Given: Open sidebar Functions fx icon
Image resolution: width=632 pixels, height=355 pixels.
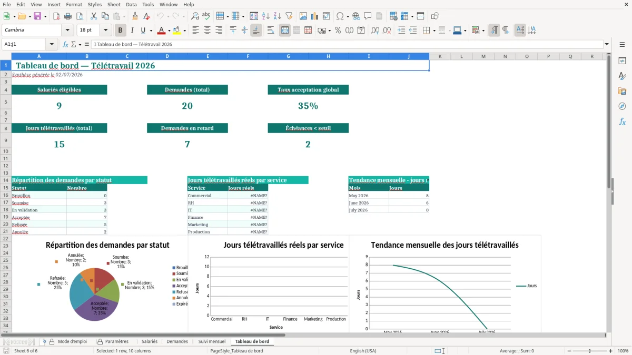Looking at the screenshot, I should (622, 122).
